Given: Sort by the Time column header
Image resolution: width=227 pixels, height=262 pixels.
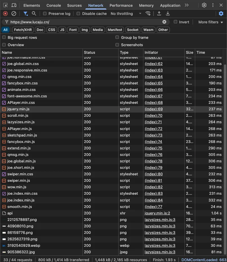Looking at the screenshot, I should pos(209,52).
